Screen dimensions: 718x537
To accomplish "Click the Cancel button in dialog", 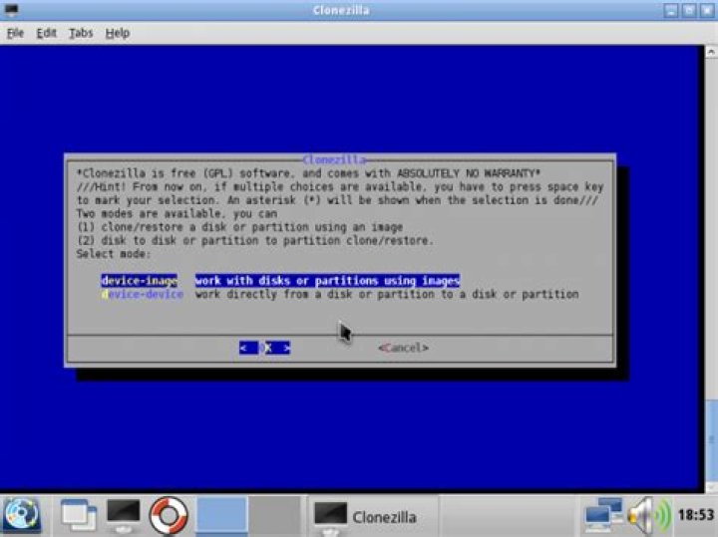I will [404, 348].
